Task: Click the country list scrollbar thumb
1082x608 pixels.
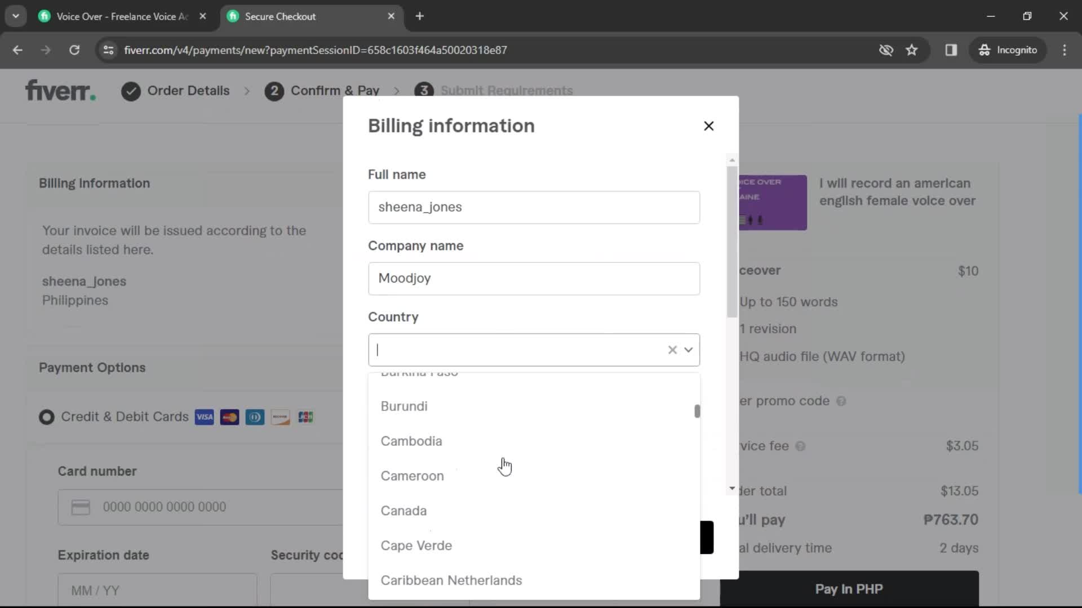Action: [x=697, y=412]
